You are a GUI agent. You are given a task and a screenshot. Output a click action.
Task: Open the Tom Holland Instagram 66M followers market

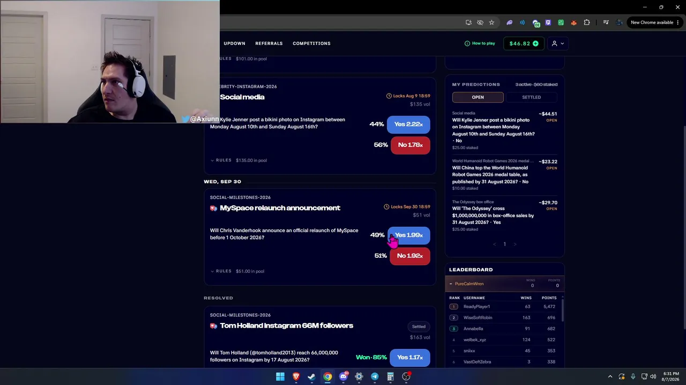(x=286, y=326)
